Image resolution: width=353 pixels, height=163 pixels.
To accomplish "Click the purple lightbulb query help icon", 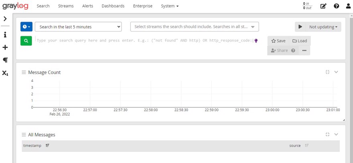I will point(256,41).
